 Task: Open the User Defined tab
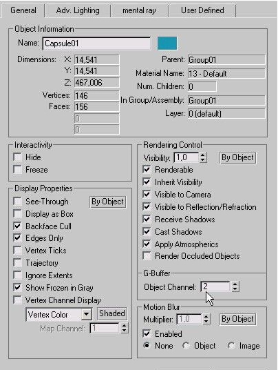tap(202, 10)
